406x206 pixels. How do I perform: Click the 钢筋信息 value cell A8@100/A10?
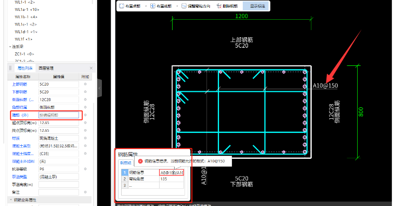[172, 172]
